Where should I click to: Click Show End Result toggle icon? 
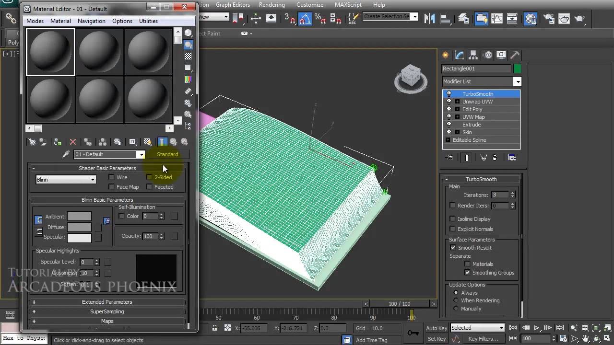(x=467, y=157)
